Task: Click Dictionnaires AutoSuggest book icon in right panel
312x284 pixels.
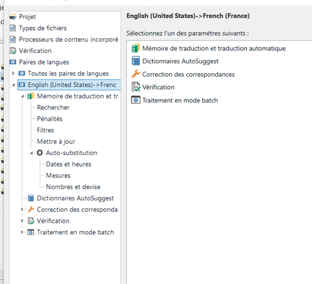Action: (x=136, y=61)
